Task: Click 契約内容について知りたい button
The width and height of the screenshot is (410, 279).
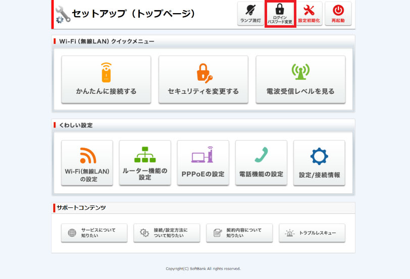Action: pyautogui.click(x=239, y=233)
